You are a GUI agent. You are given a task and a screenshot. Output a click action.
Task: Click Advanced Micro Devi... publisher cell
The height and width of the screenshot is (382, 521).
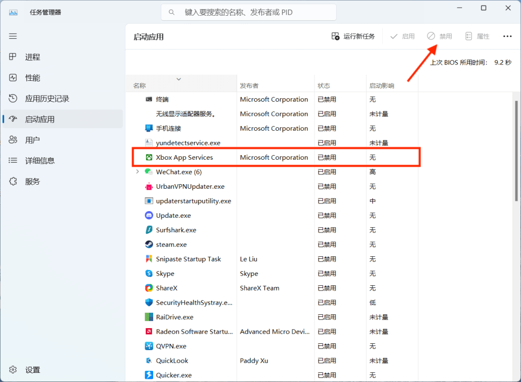(274, 332)
